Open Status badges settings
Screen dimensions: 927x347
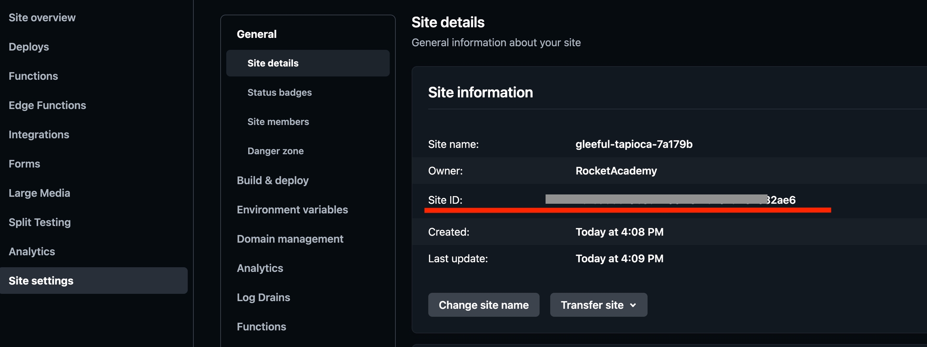tap(280, 93)
